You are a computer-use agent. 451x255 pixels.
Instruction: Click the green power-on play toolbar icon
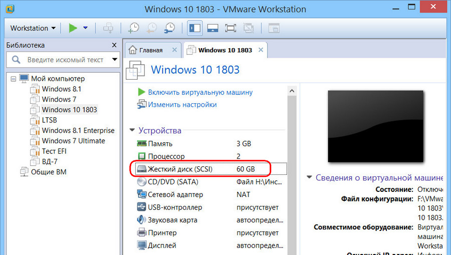[x=73, y=28]
